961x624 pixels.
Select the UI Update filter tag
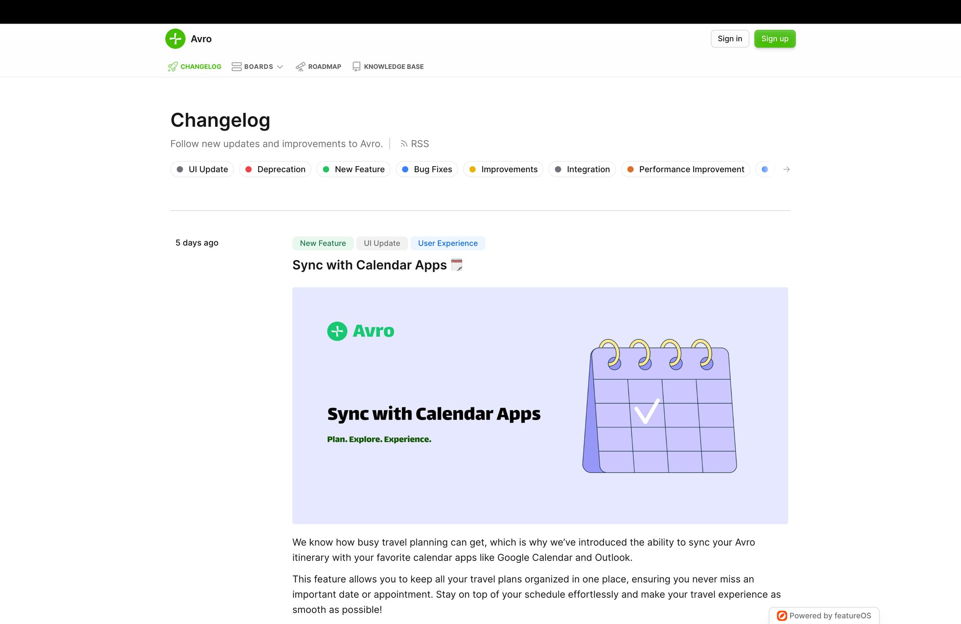[202, 170]
